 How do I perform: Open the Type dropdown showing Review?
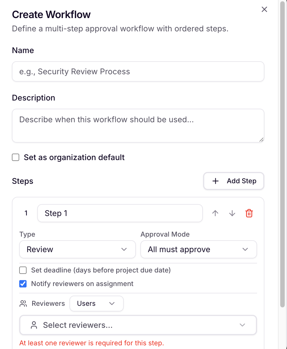tap(77, 249)
